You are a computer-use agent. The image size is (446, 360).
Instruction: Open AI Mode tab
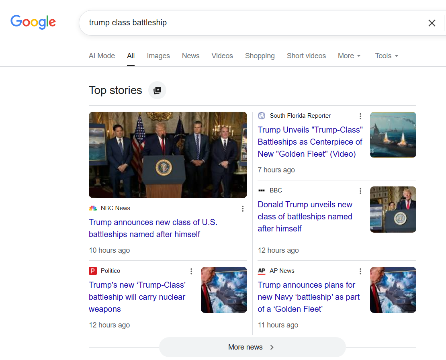click(x=102, y=56)
